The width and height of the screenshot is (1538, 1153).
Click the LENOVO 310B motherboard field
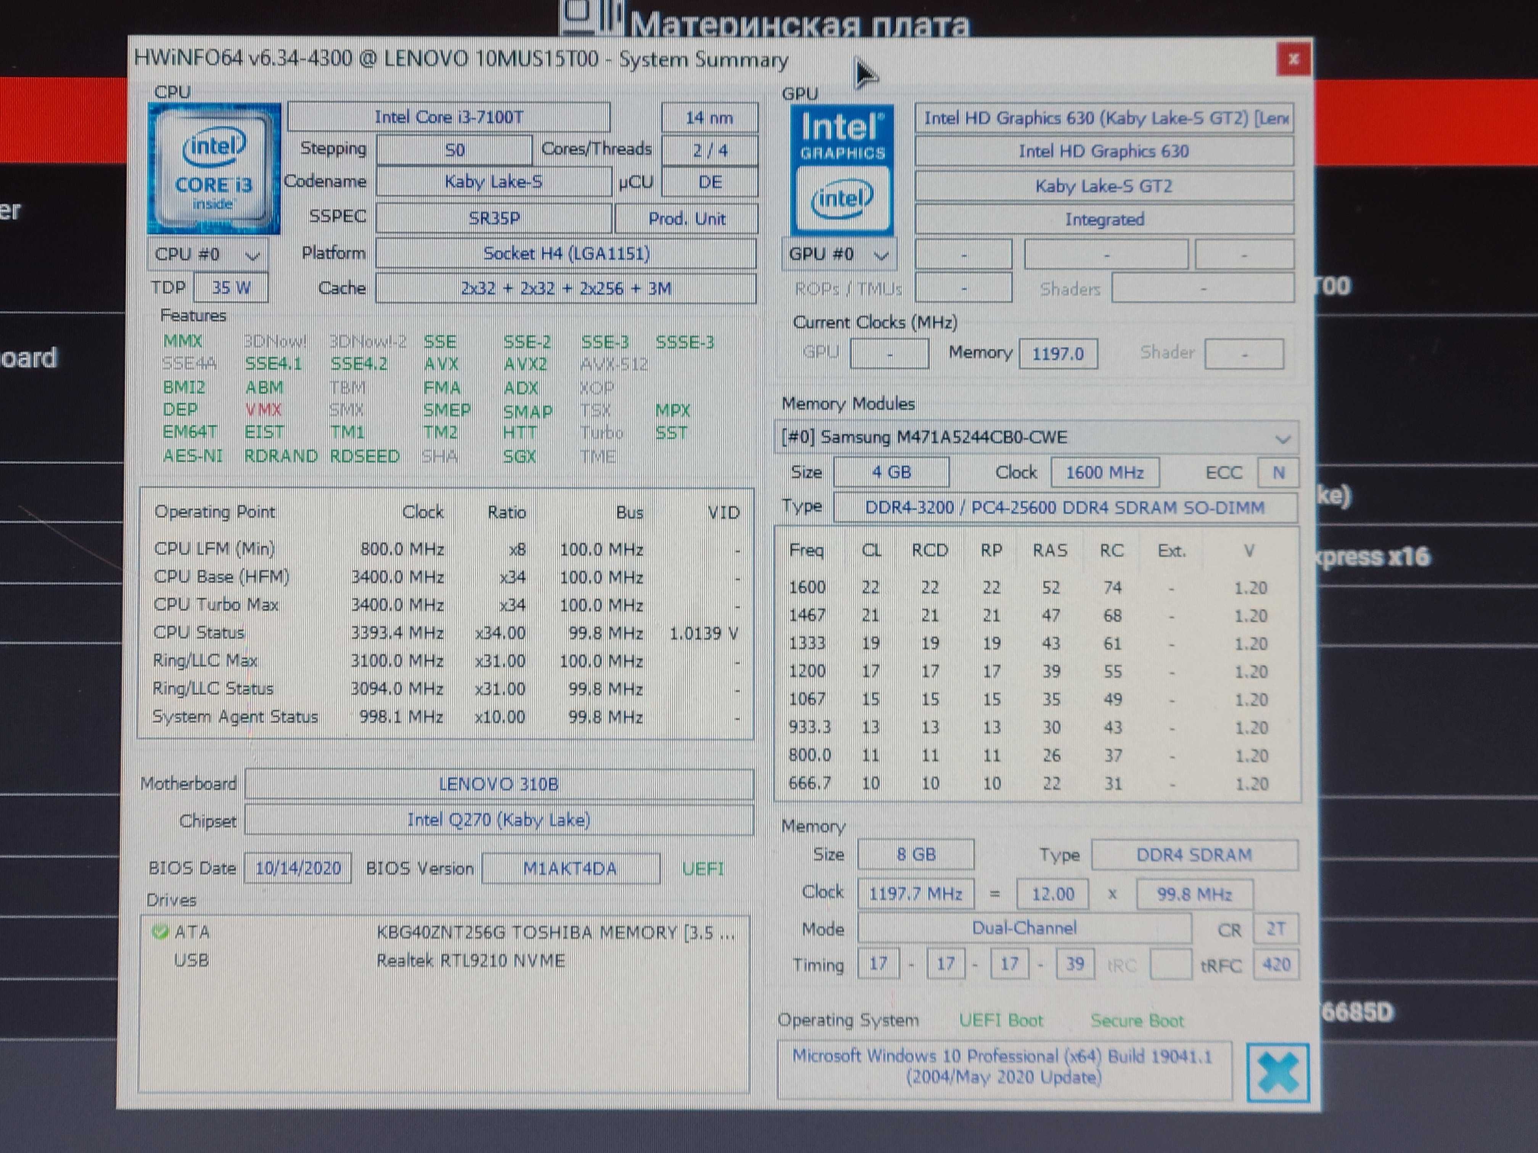tap(499, 785)
